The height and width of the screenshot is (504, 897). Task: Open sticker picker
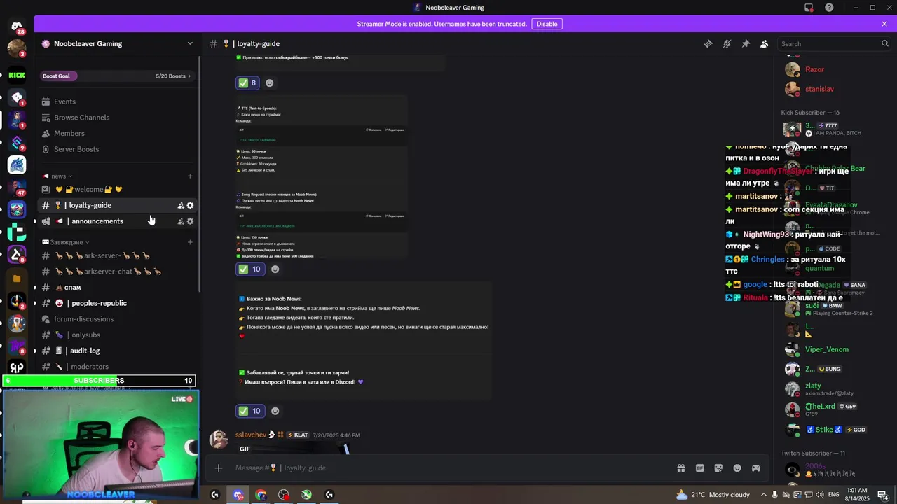(x=718, y=468)
